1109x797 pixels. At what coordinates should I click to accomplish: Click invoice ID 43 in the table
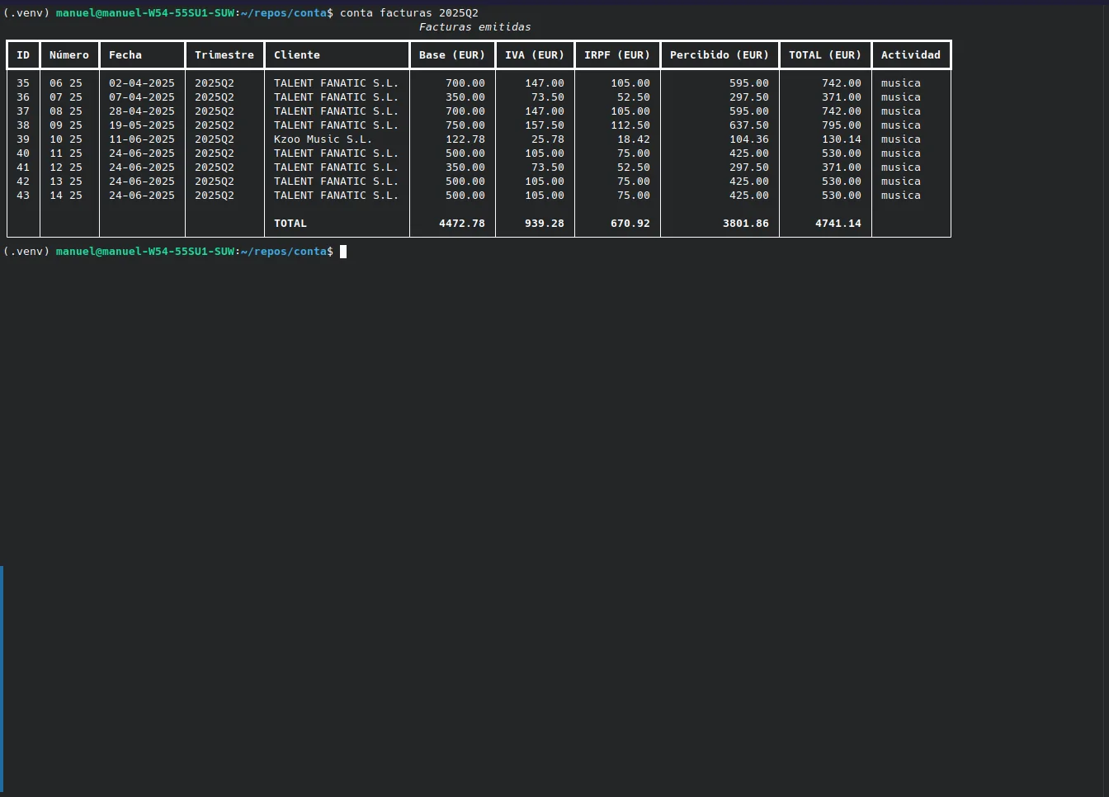[x=23, y=196]
